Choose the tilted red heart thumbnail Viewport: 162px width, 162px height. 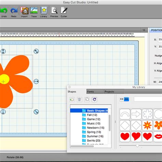(136, 136)
